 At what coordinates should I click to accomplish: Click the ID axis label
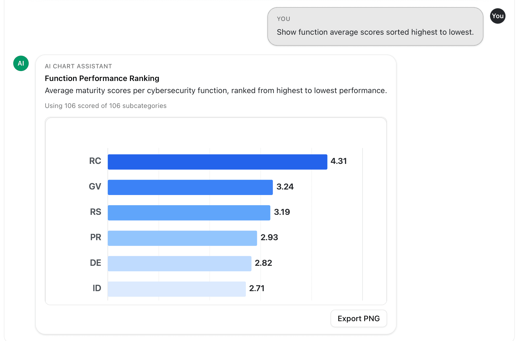point(97,288)
